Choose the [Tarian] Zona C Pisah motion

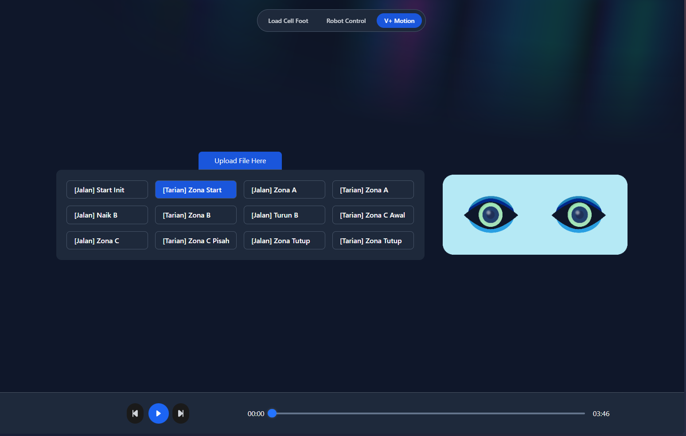coord(196,241)
